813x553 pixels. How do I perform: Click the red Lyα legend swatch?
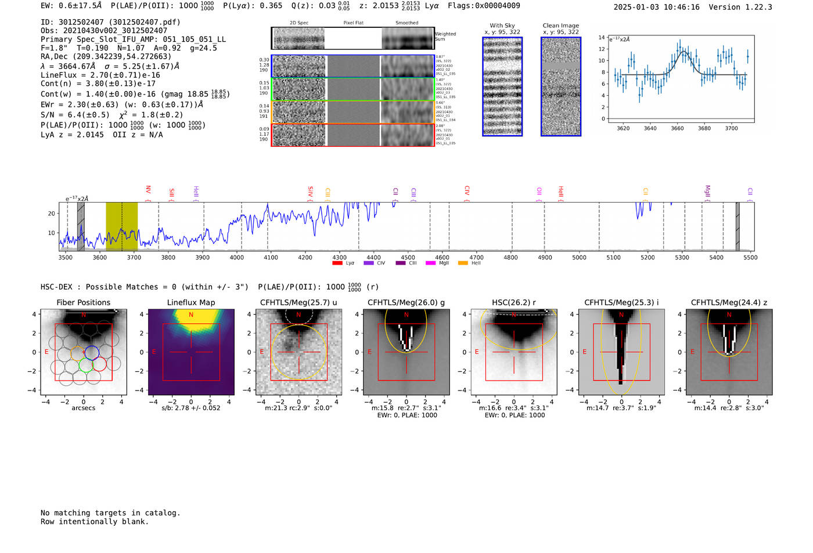[337, 263]
